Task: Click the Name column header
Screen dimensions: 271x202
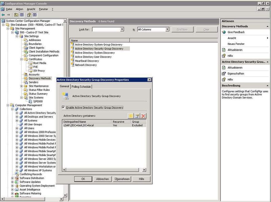Action: coord(100,40)
